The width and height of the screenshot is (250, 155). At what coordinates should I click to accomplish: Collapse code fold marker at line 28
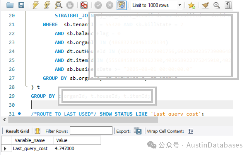coord(26,87)
